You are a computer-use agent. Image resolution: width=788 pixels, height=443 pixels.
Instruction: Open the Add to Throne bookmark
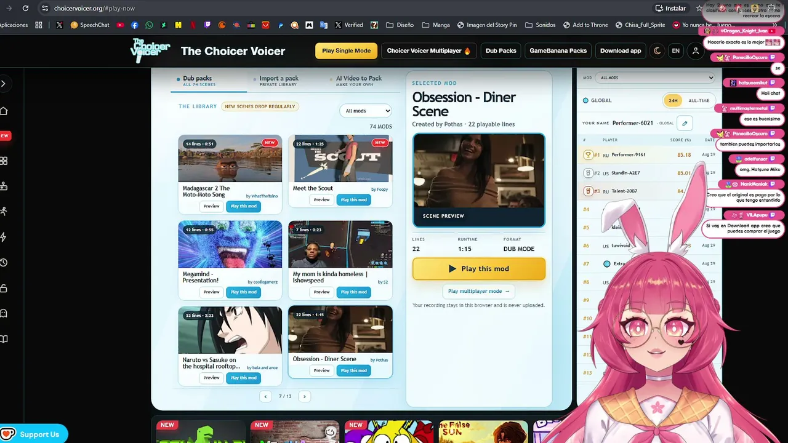point(585,25)
